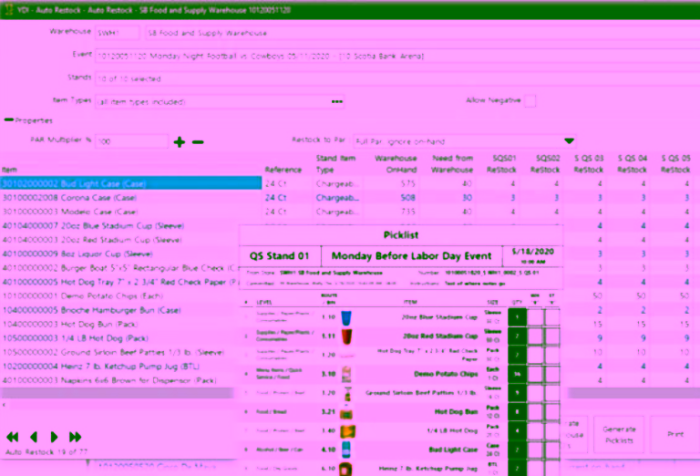
Task: Sort by Stand Item Type column header
Action: (x=335, y=164)
